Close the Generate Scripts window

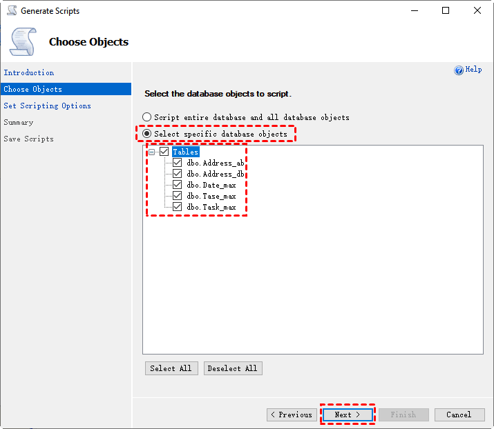477,11
